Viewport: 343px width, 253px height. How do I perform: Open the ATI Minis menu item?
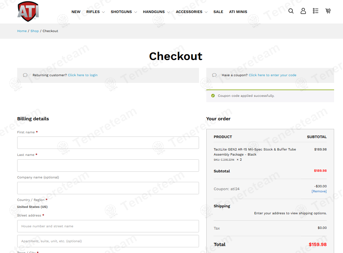[238, 12]
